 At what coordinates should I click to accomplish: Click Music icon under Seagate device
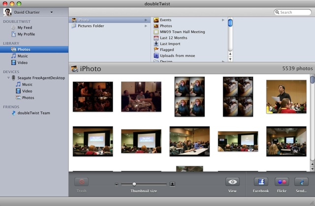[x=18, y=85]
